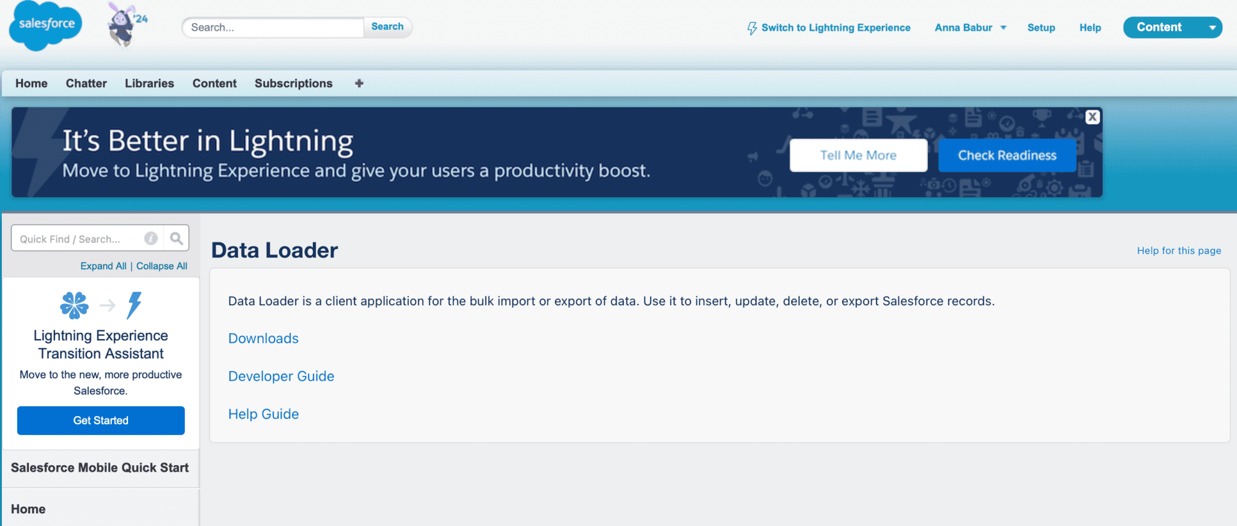
Task: Open the Chatter tab
Action: (x=86, y=83)
